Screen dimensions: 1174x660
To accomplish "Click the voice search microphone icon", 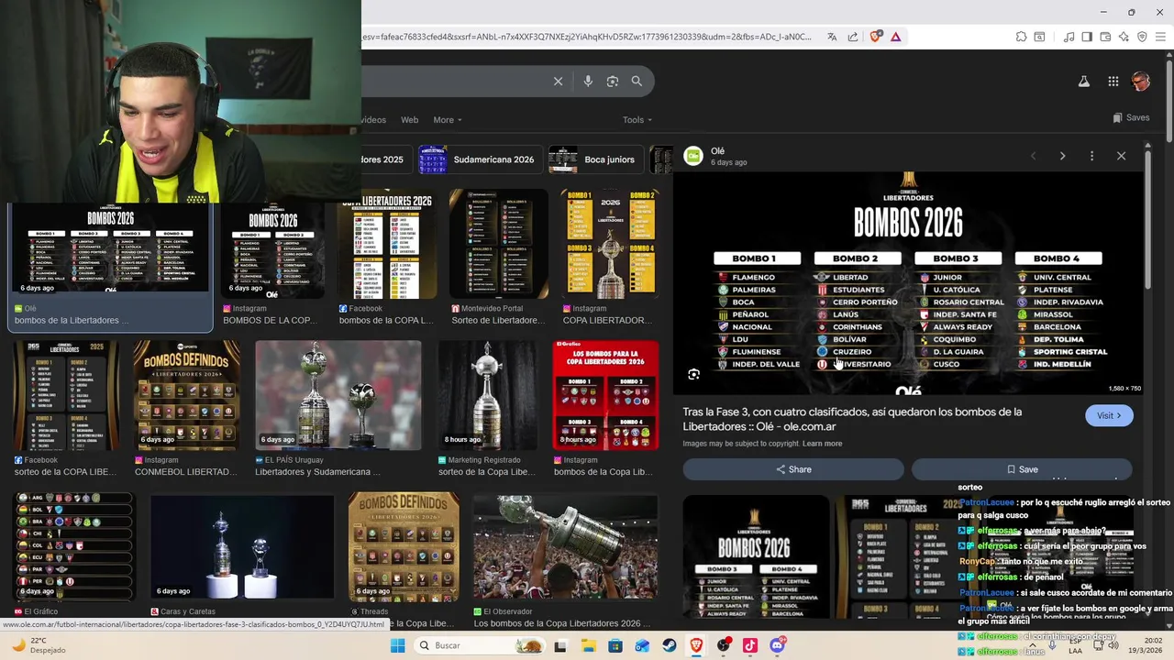I will pyautogui.click(x=588, y=82).
